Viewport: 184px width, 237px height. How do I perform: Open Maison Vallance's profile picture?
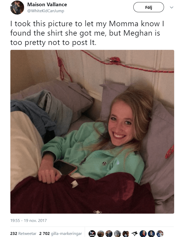click(x=17, y=8)
